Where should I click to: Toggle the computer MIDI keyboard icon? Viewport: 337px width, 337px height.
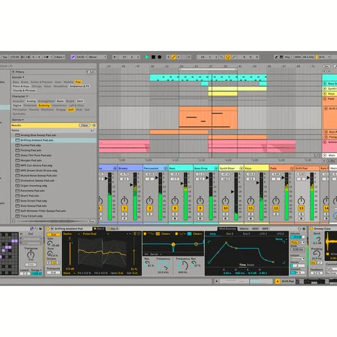tap(281, 57)
